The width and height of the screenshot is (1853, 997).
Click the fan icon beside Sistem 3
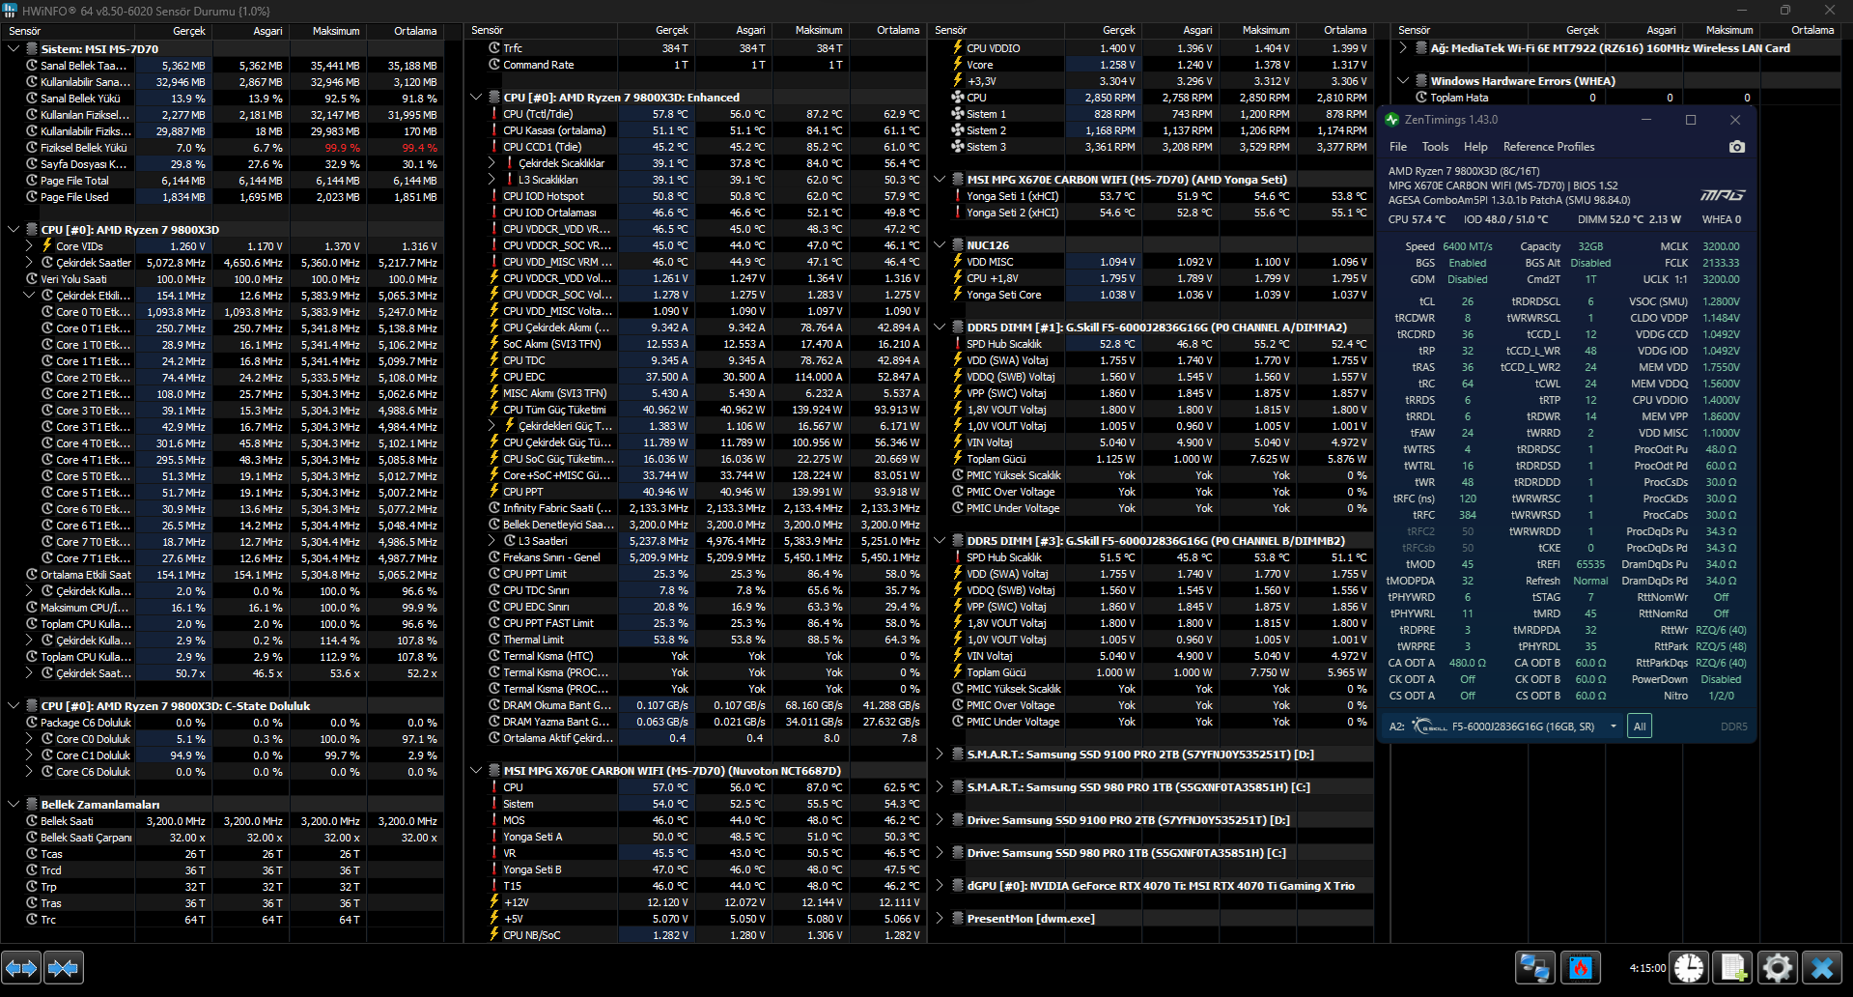(958, 147)
